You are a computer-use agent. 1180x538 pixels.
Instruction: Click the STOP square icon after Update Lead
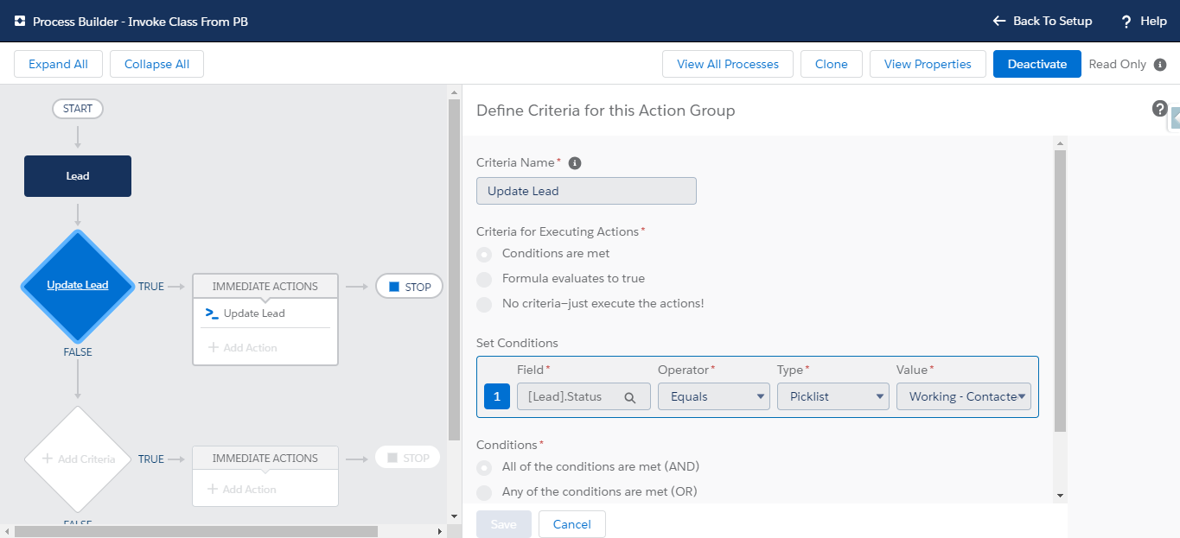pyautogui.click(x=394, y=287)
